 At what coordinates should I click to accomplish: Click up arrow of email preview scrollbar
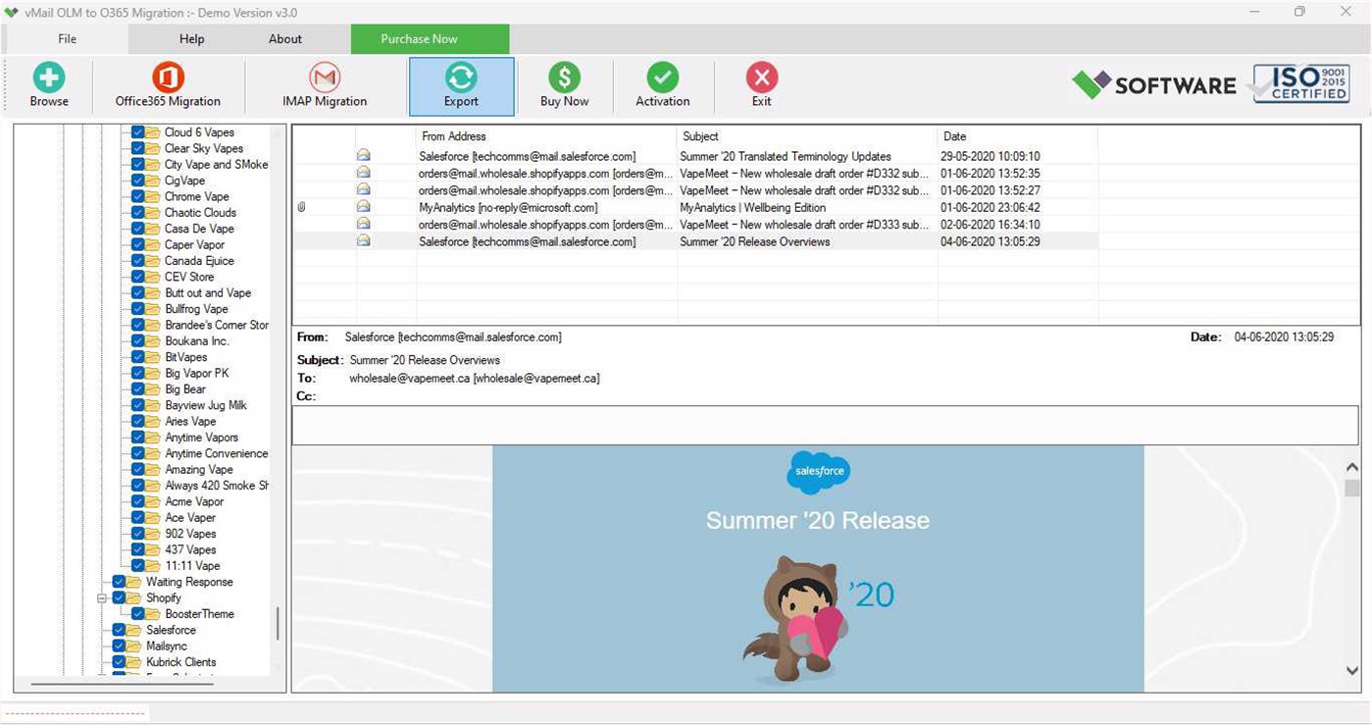pyautogui.click(x=1352, y=466)
